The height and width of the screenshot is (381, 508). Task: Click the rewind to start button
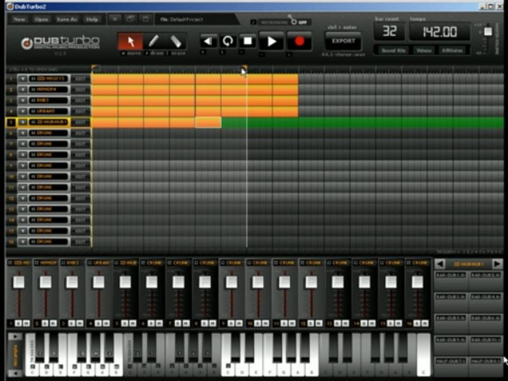tap(208, 41)
